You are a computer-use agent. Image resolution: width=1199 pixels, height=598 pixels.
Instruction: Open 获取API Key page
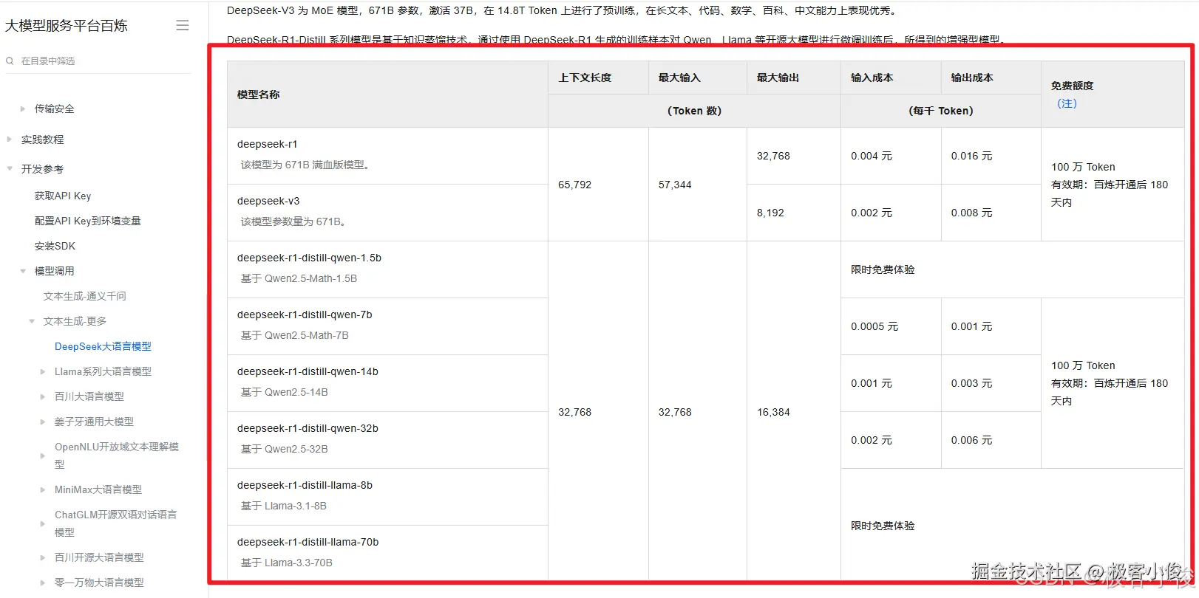(63, 196)
